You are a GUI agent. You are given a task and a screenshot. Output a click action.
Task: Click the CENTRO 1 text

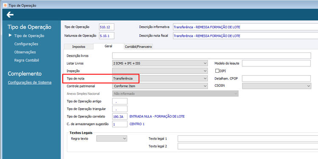[x=137, y=124]
